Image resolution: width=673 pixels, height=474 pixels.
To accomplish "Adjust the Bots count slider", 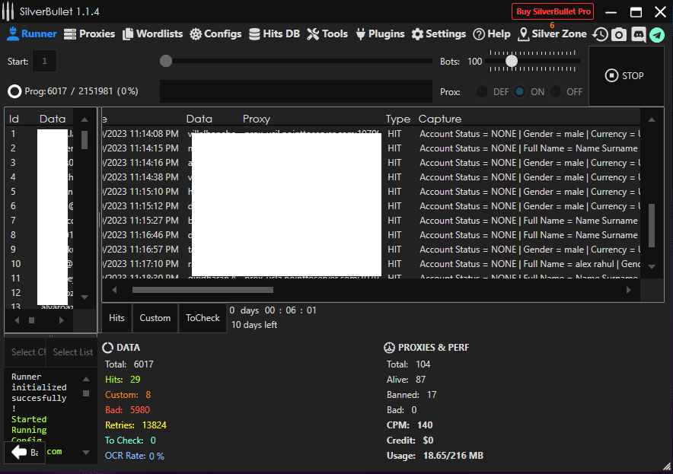I will pos(511,61).
